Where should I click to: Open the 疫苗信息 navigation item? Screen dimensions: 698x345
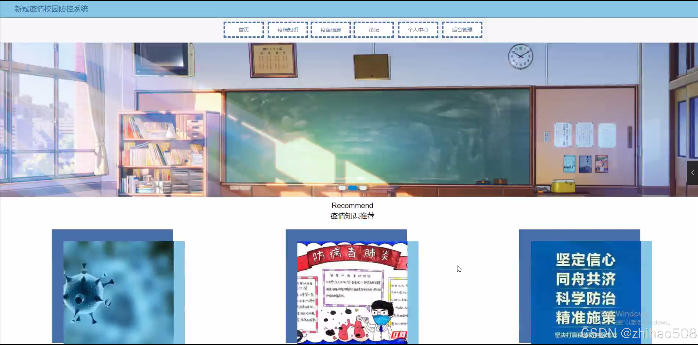click(x=331, y=30)
